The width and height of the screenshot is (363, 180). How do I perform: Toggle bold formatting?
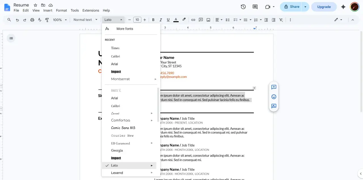point(153,20)
